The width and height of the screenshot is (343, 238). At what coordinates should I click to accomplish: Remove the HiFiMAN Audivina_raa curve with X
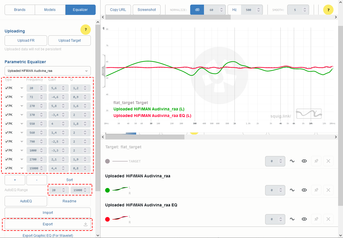click(328, 190)
